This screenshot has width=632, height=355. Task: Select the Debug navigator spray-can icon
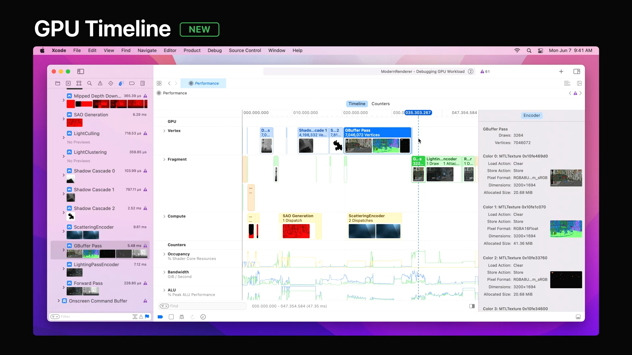(121, 83)
